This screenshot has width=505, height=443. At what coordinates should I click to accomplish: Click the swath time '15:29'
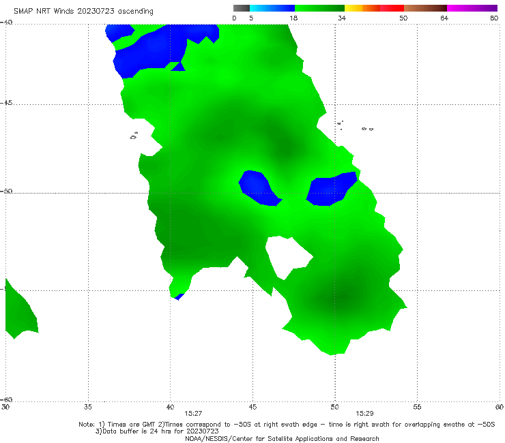click(364, 414)
